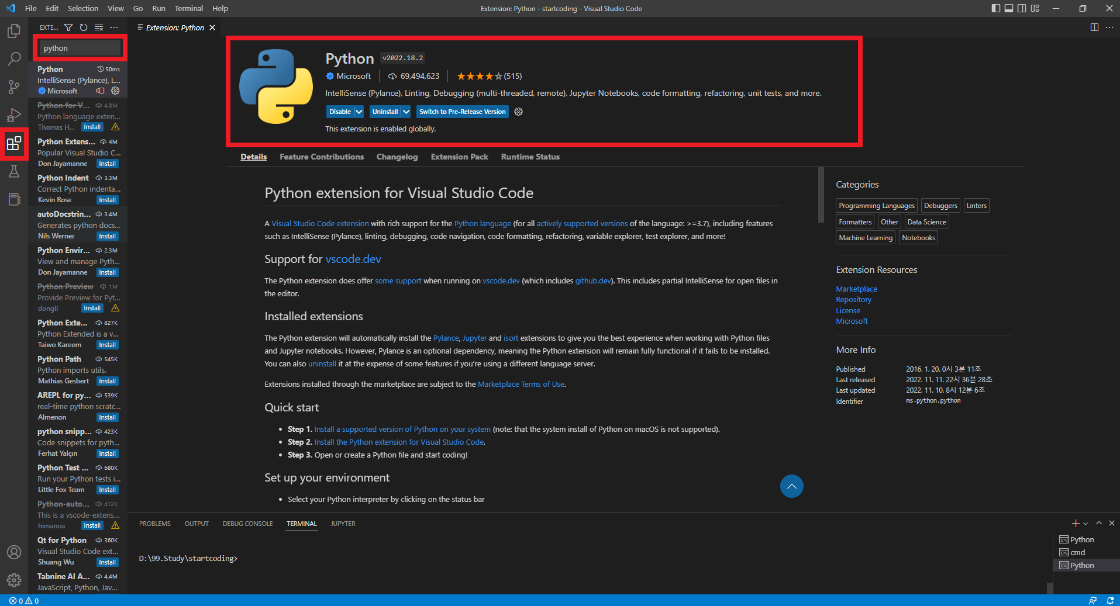1120x606 pixels.
Task: Refresh the extensions list
Action: (x=84, y=27)
